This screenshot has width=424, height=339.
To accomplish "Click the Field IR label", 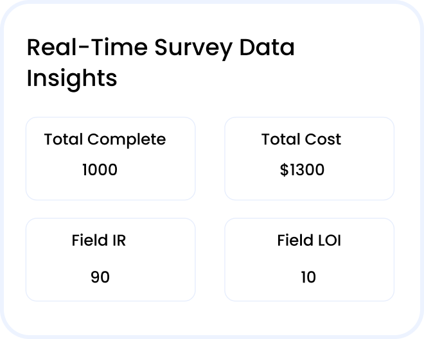I will click(99, 240).
